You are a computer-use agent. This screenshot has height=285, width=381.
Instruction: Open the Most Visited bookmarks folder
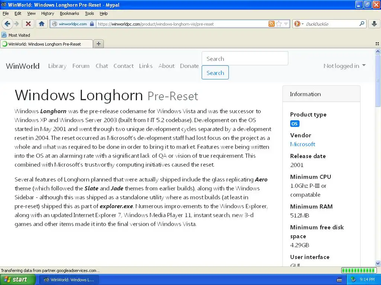(16, 35)
